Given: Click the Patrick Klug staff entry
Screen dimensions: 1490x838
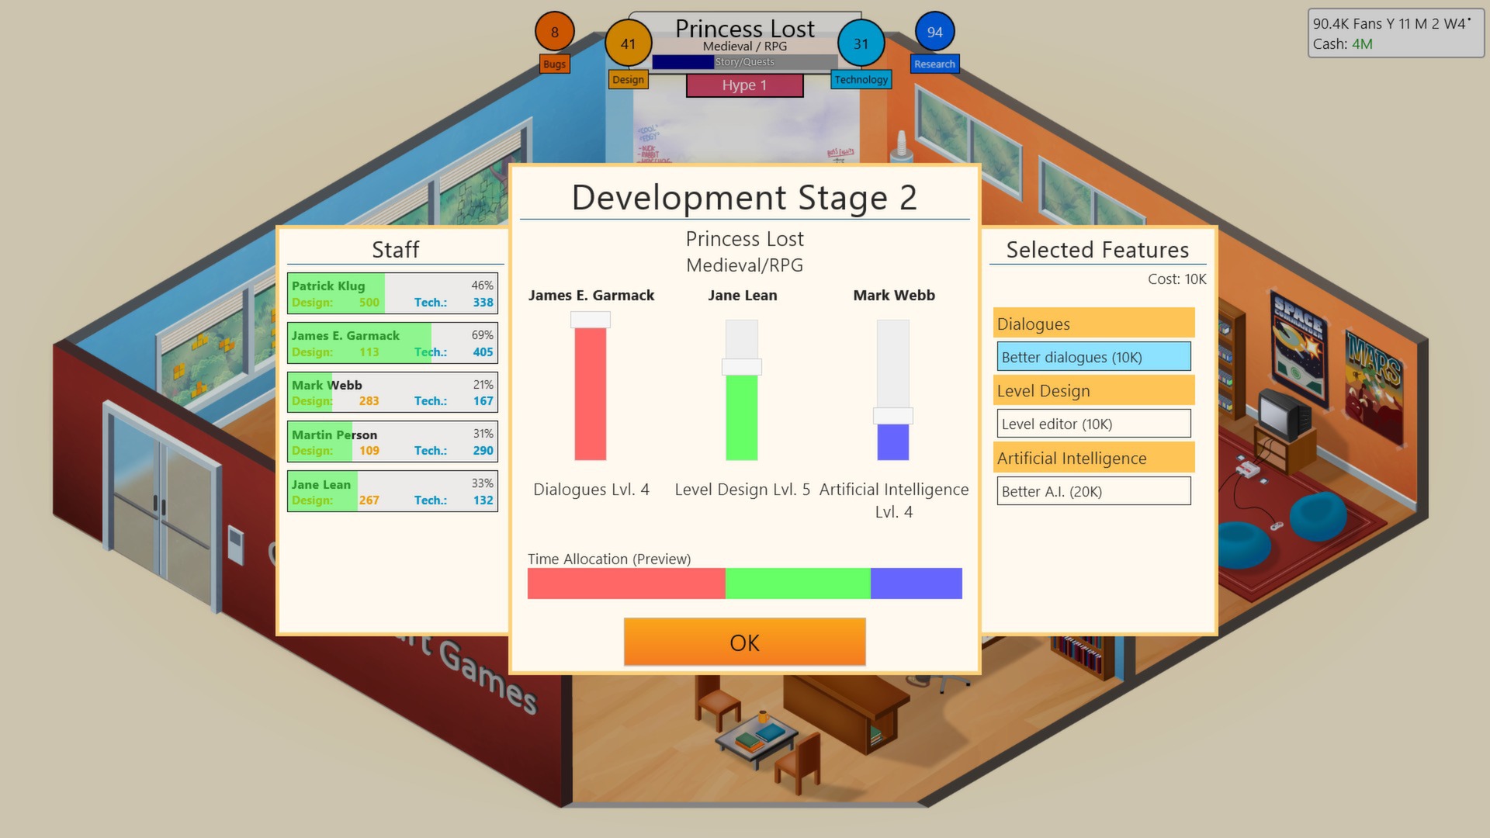Looking at the screenshot, I should point(391,293).
